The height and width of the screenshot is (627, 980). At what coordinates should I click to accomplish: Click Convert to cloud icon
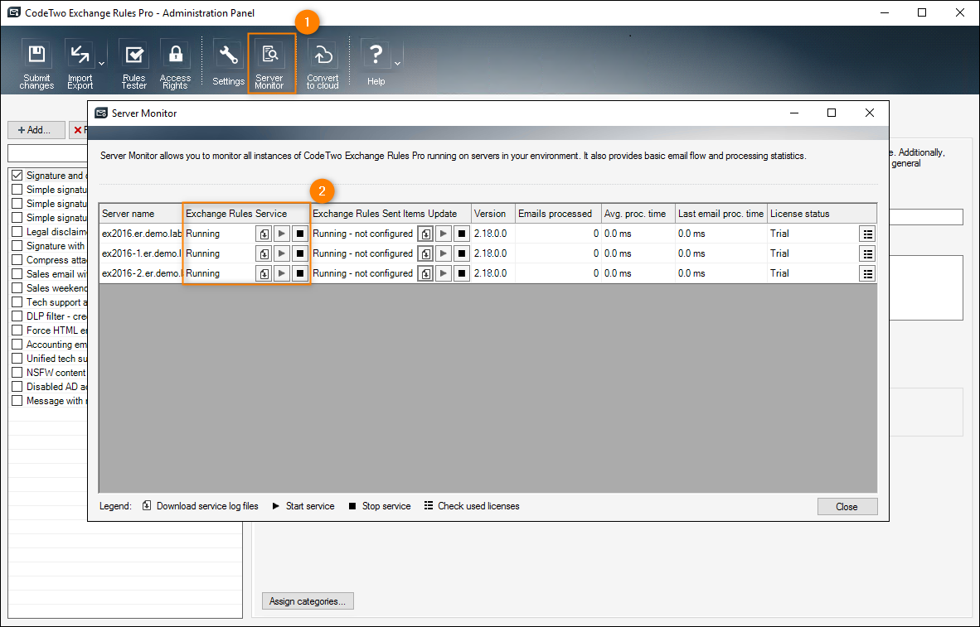[x=323, y=65]
